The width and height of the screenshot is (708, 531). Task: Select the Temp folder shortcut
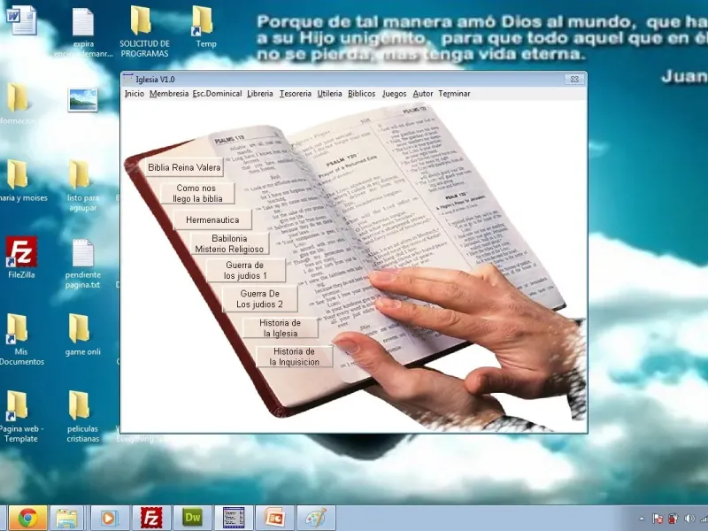[x=205, y=27]
